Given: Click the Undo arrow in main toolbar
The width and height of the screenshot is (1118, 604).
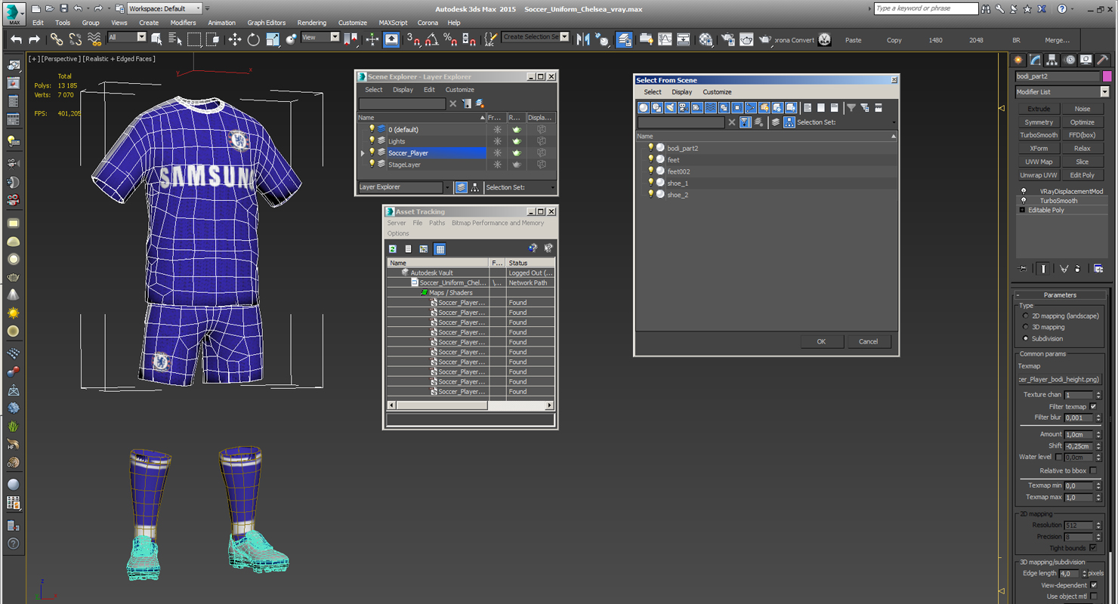Looking at the screenshot, I should [16, 39].
